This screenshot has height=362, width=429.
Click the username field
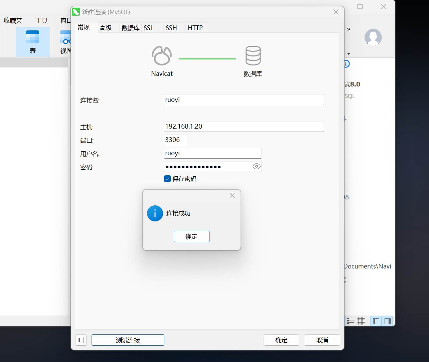point(212,153)
